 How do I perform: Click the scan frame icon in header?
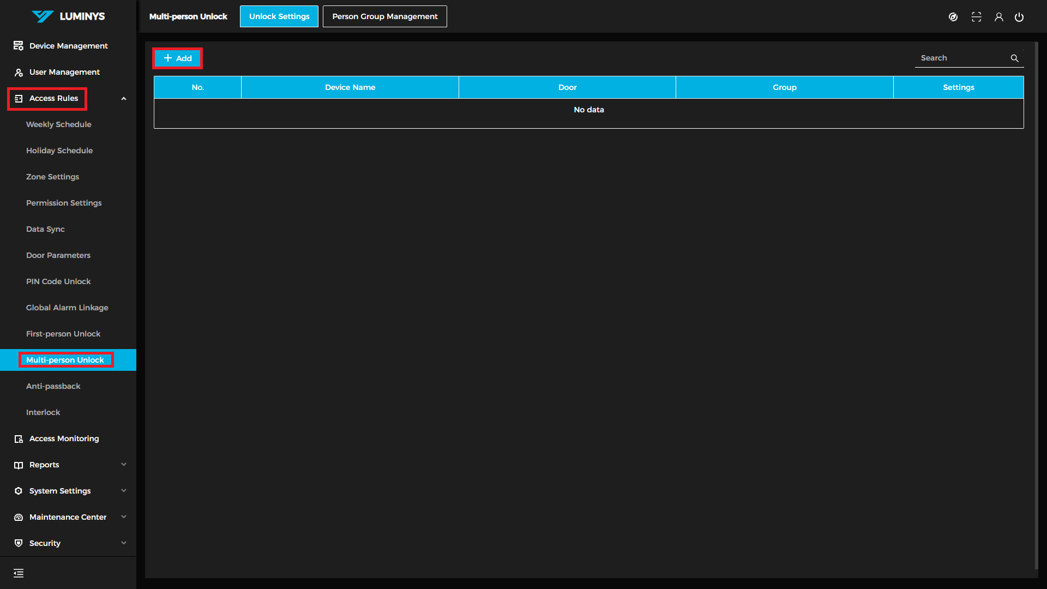tap(976, 17)
